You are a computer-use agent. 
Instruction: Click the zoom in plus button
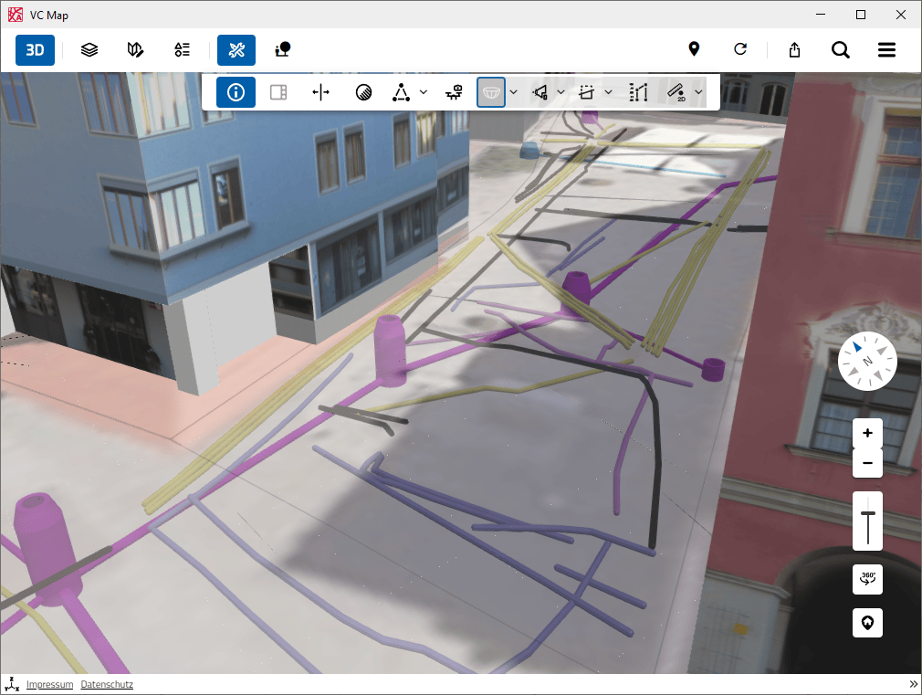click(x=867, y=433)
